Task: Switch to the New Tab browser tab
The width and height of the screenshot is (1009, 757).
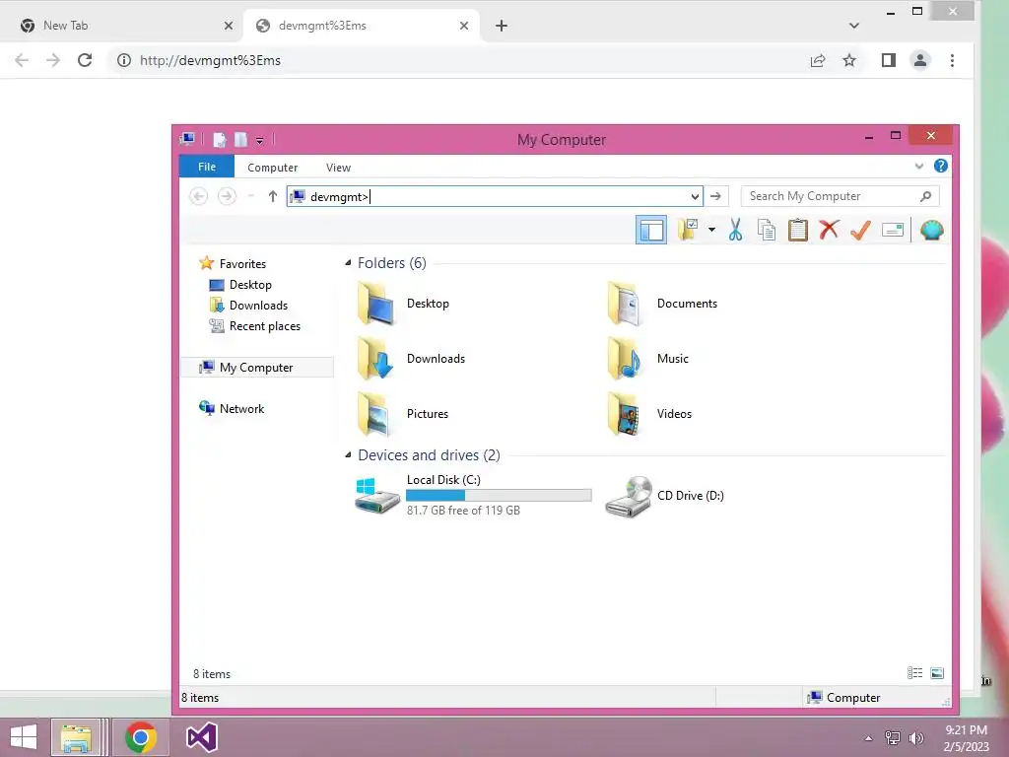Action: [x=125, y=26]
